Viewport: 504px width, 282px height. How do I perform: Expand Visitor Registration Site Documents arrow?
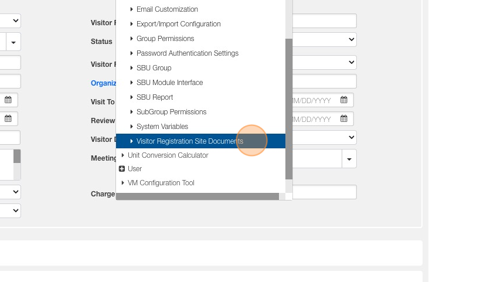click(x=131, y=141)
